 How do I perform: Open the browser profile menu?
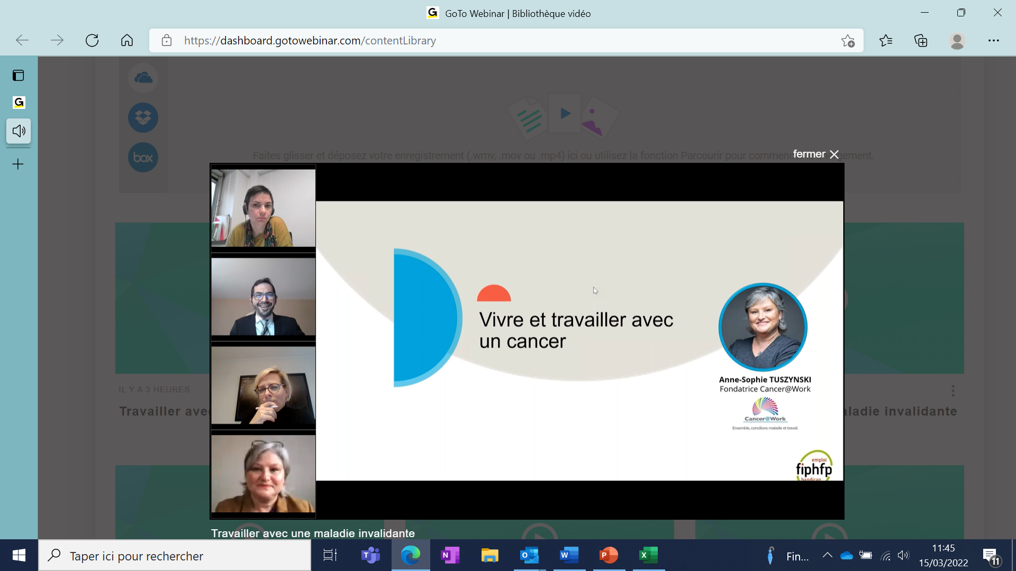coord(957,41)
